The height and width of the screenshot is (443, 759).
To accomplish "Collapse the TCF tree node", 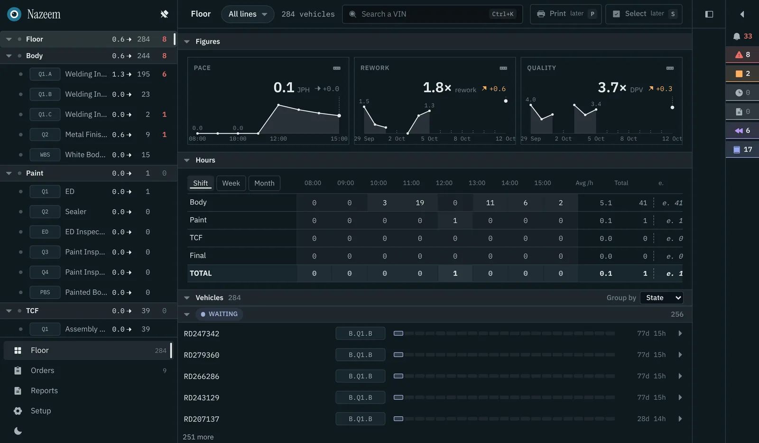I will click(9, 311).
